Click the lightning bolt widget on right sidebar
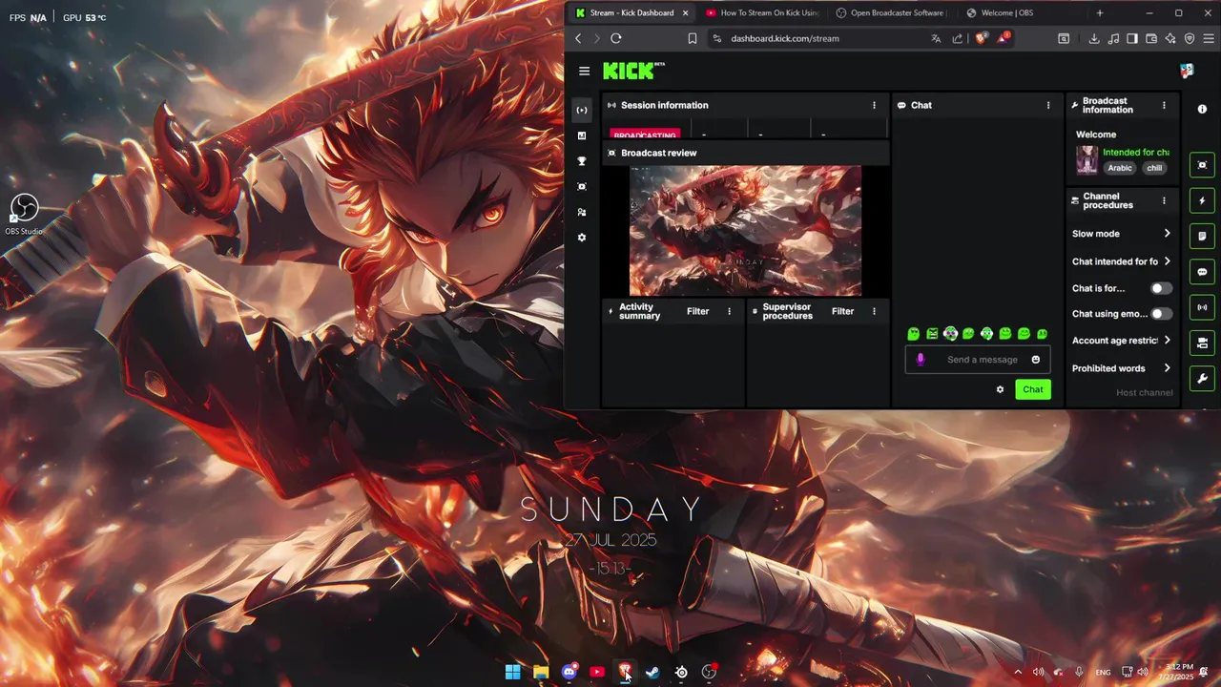The width and height of the screenshot is (1221, 687). pos(1202,200)
